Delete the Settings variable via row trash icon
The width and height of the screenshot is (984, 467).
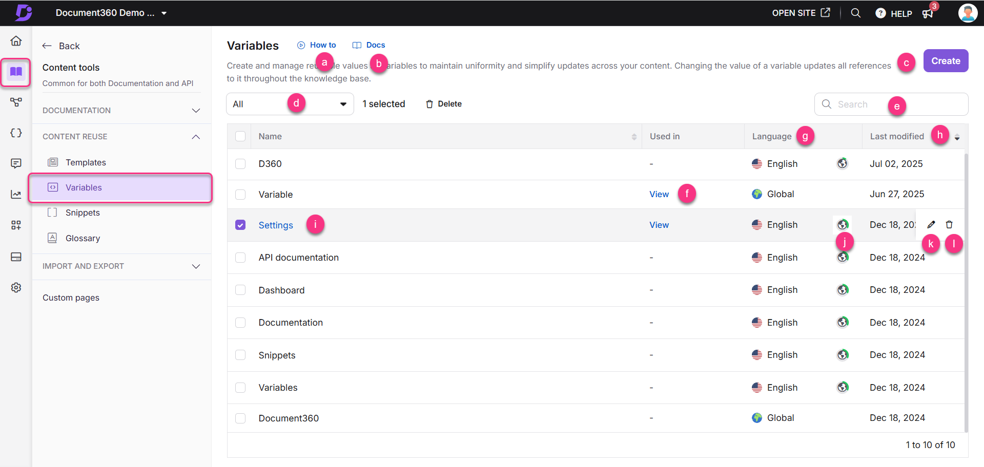pyautogui.click(x=949, y=225)
